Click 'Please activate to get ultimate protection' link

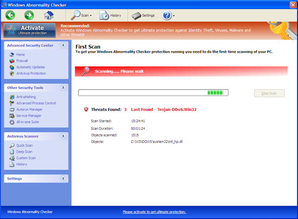coord(154,212)
